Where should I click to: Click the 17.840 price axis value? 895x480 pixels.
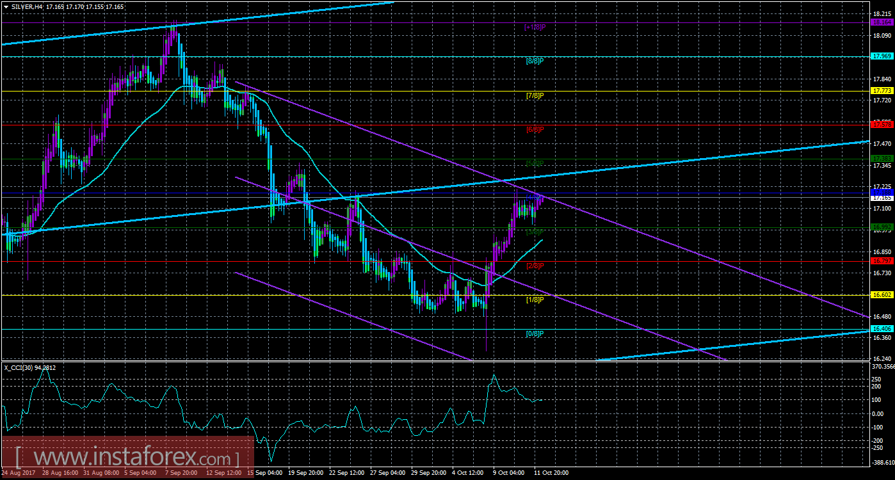point(882,79)
